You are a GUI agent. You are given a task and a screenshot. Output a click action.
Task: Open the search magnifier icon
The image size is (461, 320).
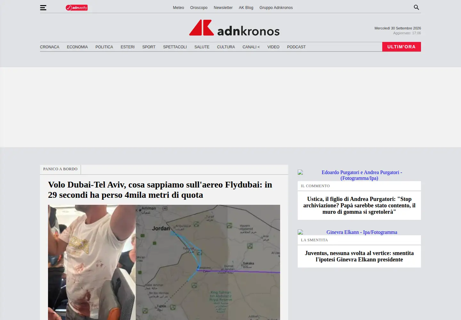(416, 7)
